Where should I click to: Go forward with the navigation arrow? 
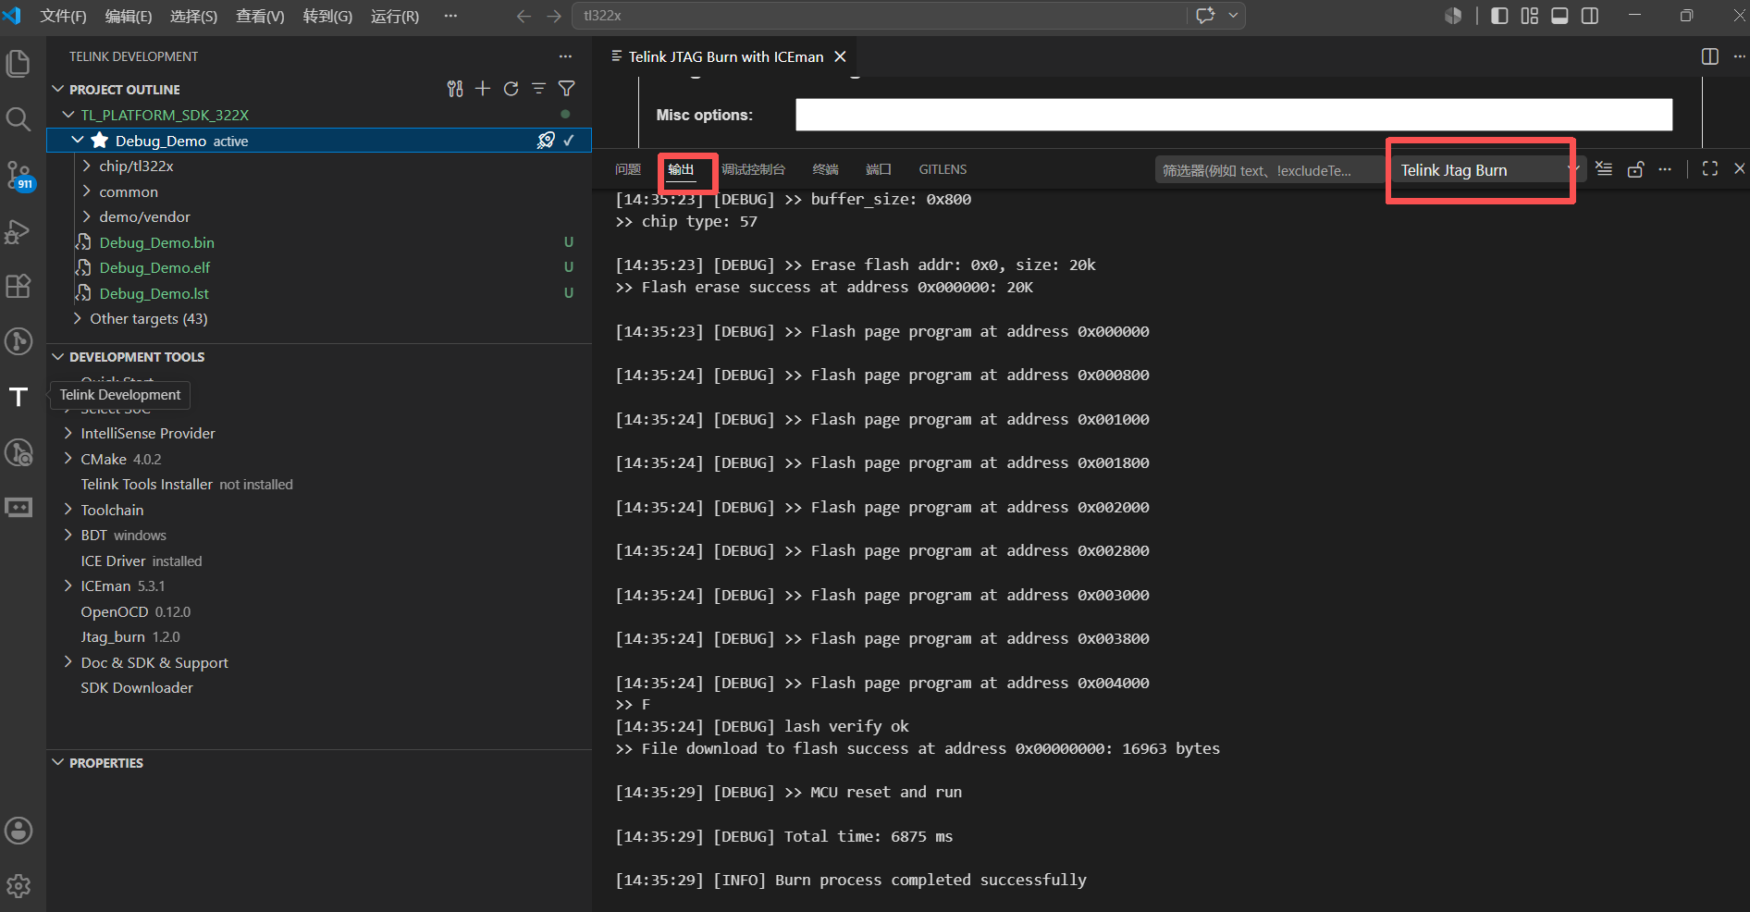point(554,16)
